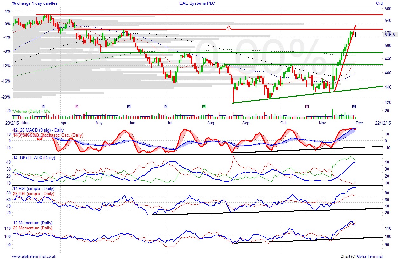Click the green R marker near August
Image resolution: width=398 pixels, height=259 pixels.
[x=204, y=106]
